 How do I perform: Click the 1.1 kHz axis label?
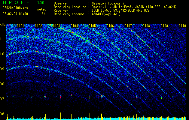coord(2,39)
